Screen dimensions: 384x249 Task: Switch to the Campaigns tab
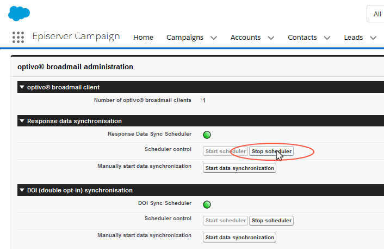tap(185, 38)
